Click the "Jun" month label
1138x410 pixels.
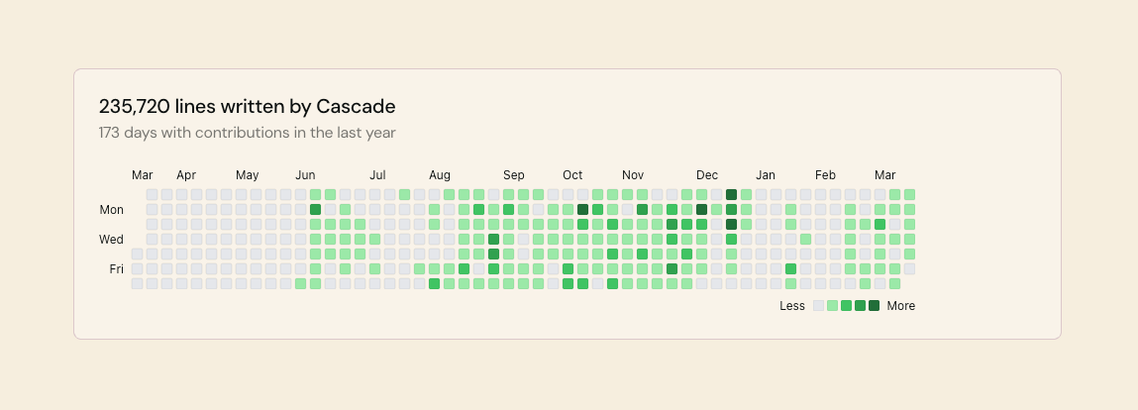pyautogui.click(x=306, y=175)
